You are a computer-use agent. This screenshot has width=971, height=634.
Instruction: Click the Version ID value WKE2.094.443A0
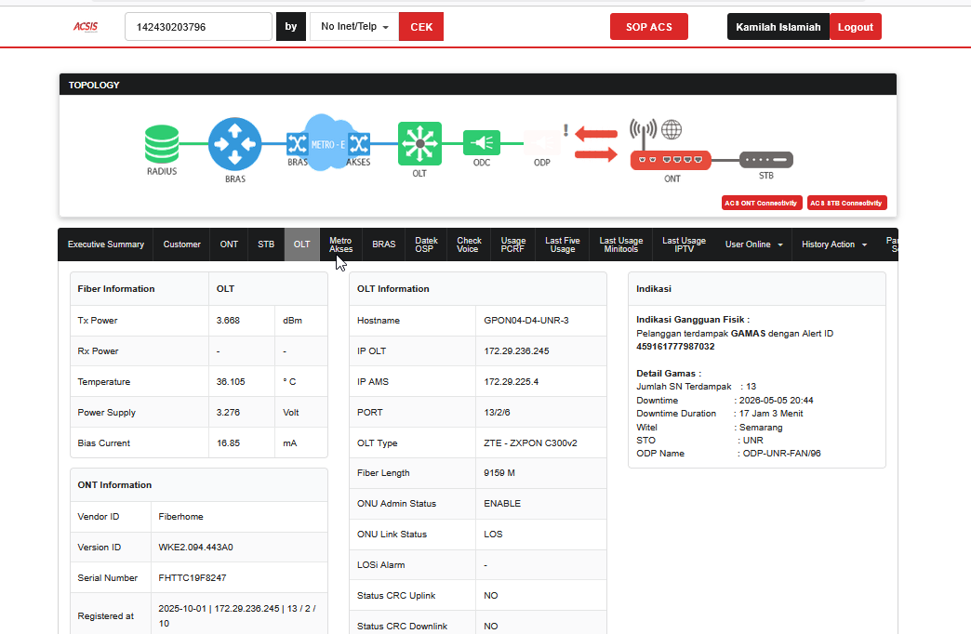tap(195, 548)
